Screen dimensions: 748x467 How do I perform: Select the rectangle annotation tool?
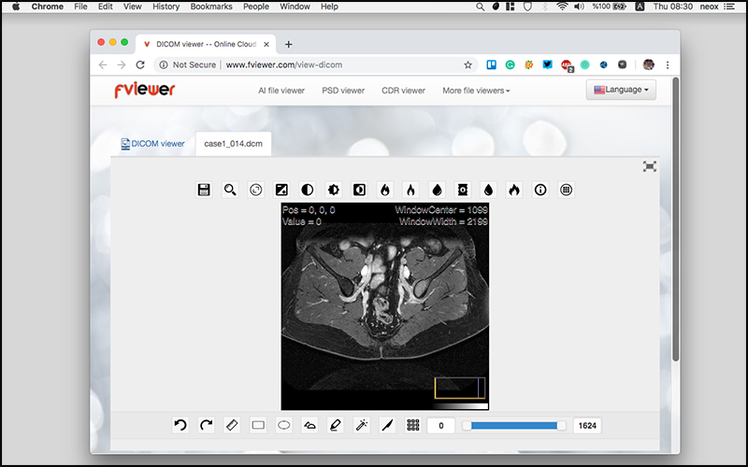click(258, 425)
